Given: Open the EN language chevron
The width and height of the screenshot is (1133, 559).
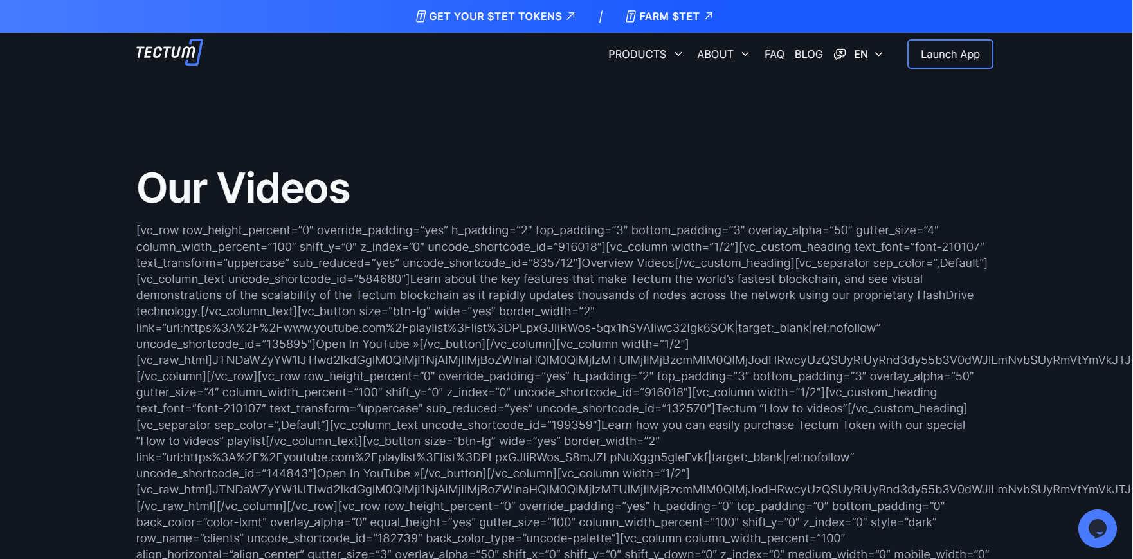Looking at the screenshot, I should (878, 55).
